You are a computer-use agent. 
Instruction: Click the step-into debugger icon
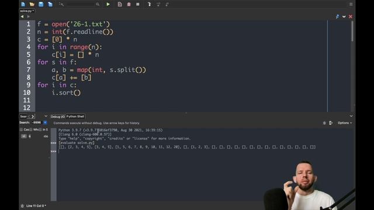[150, 4]
